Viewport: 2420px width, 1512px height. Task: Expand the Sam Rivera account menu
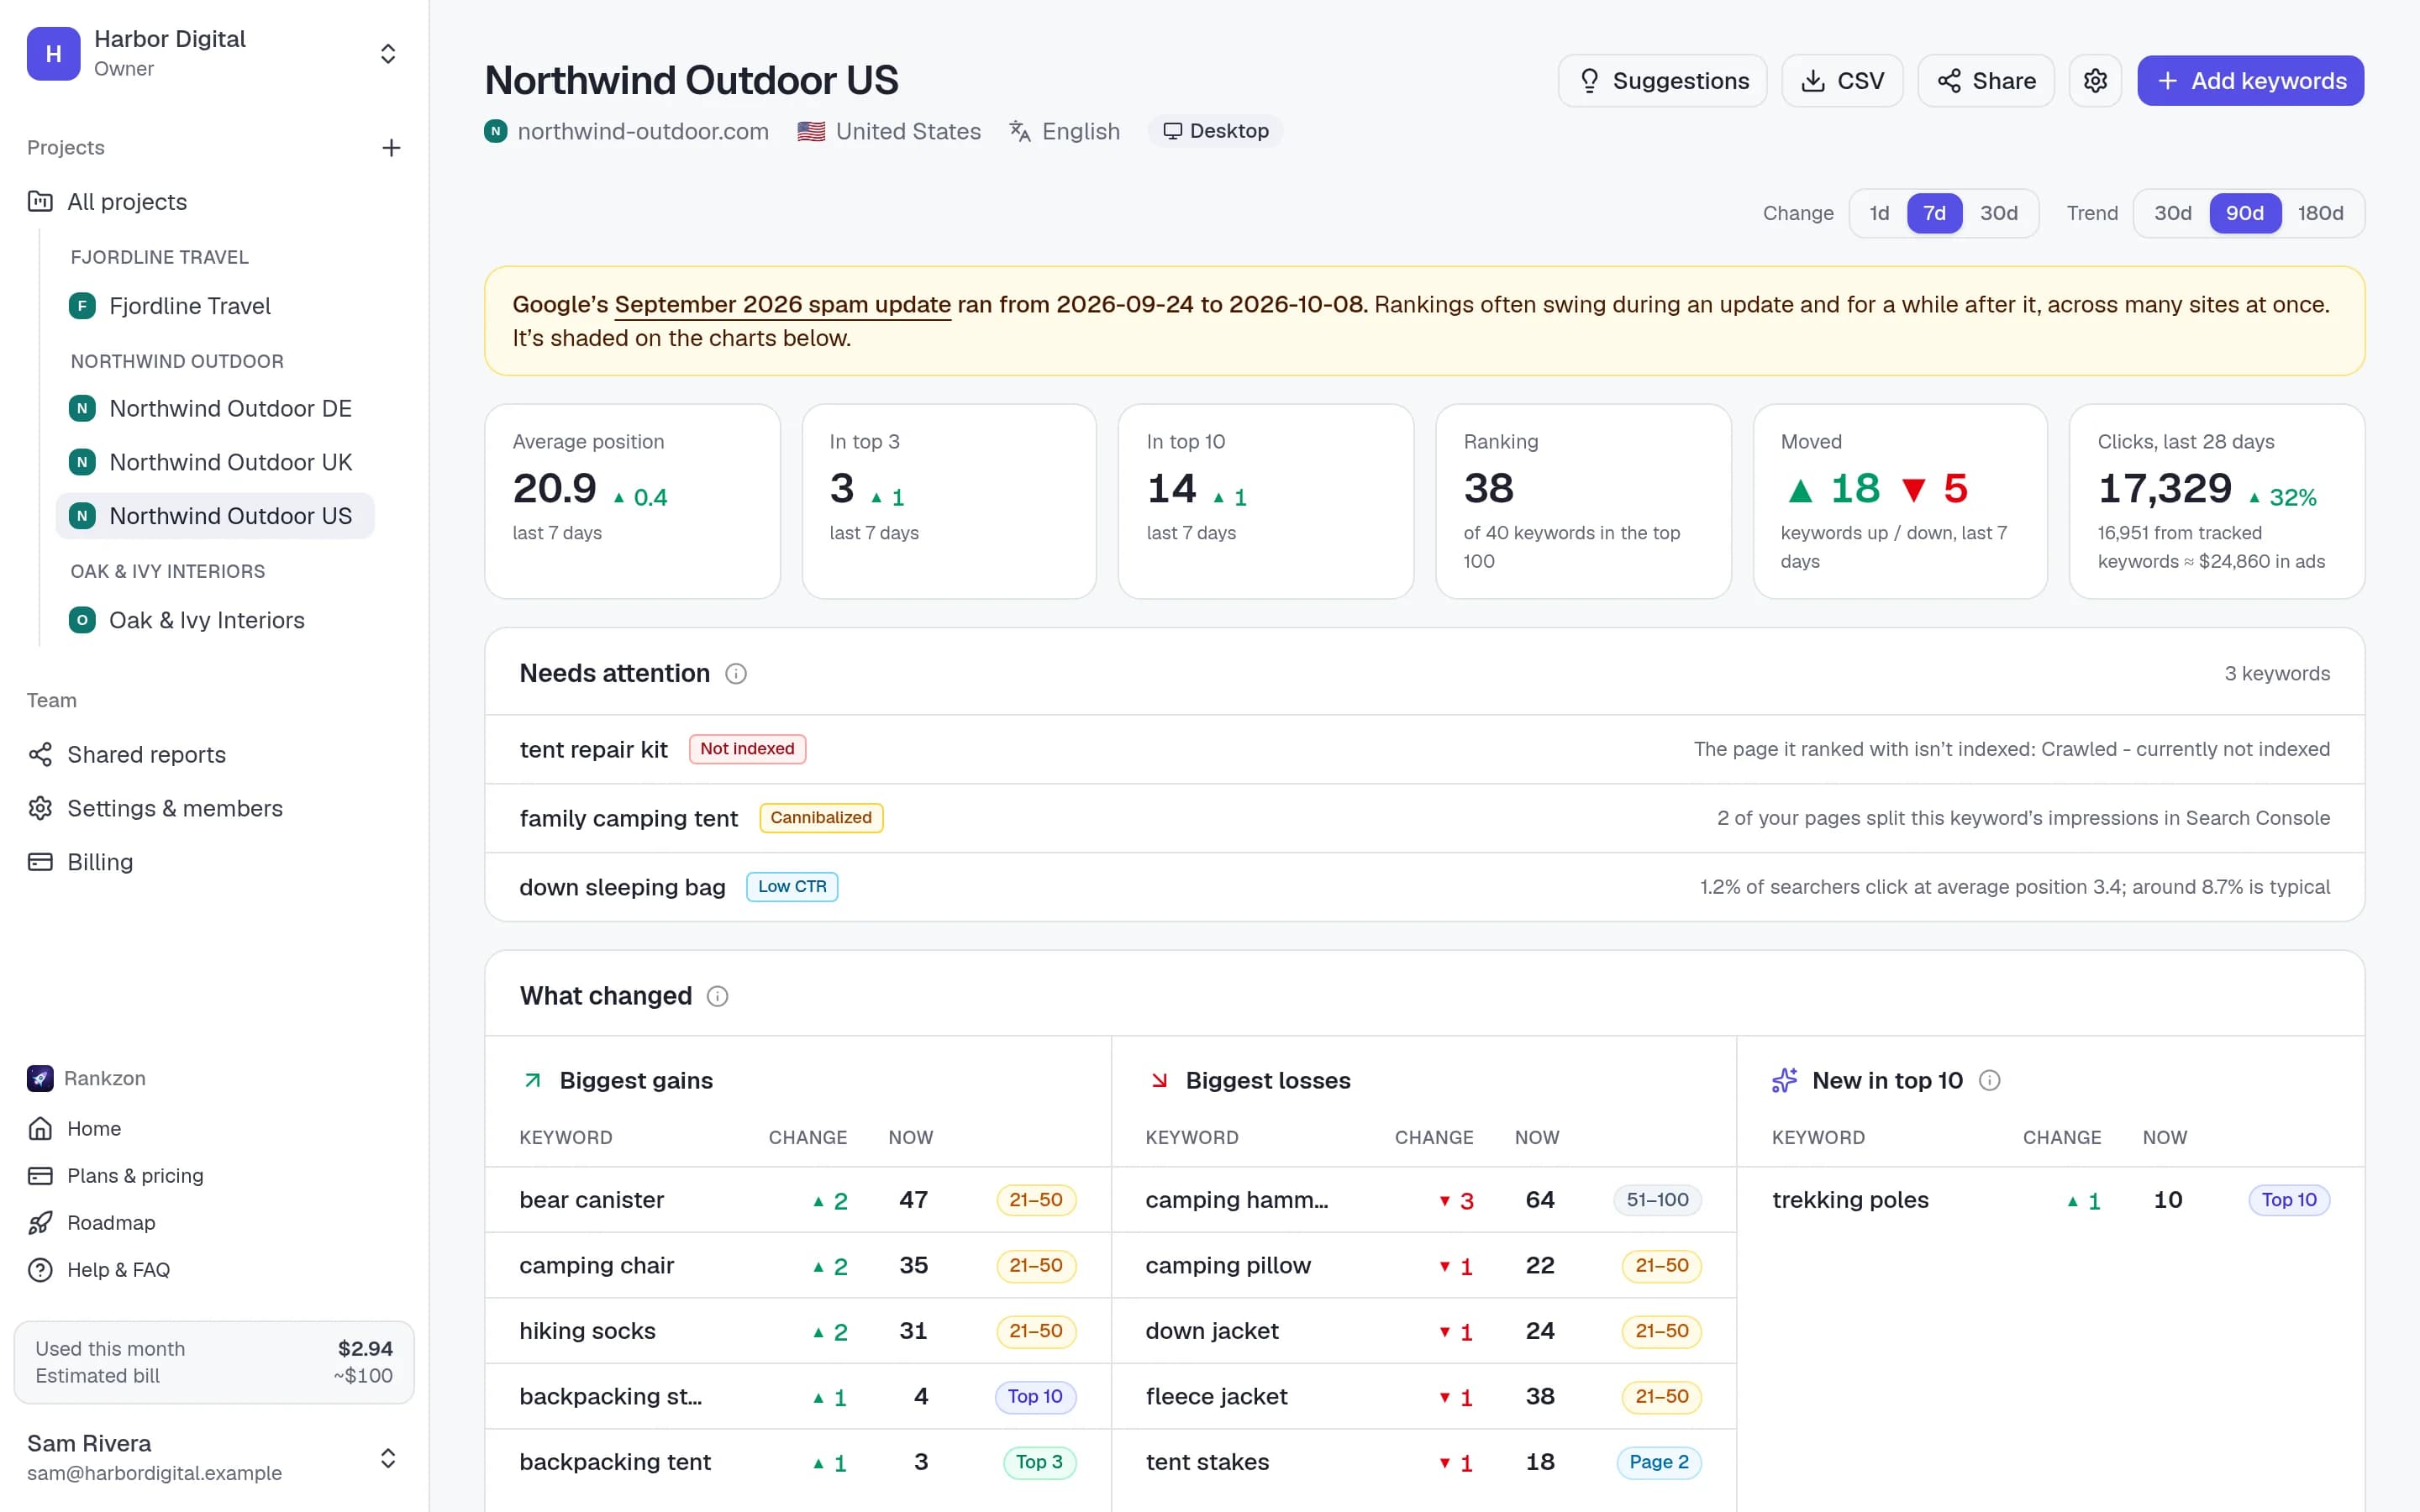388,1458
